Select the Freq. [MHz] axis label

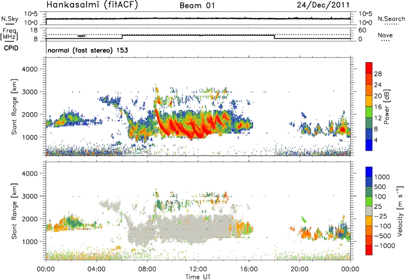(x=10, y=34)
